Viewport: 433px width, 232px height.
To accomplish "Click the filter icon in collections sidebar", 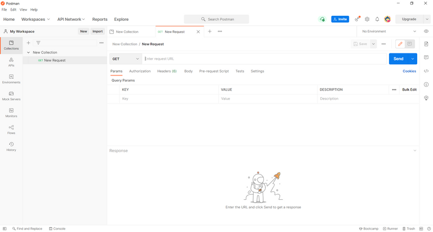I will [38, 43].
